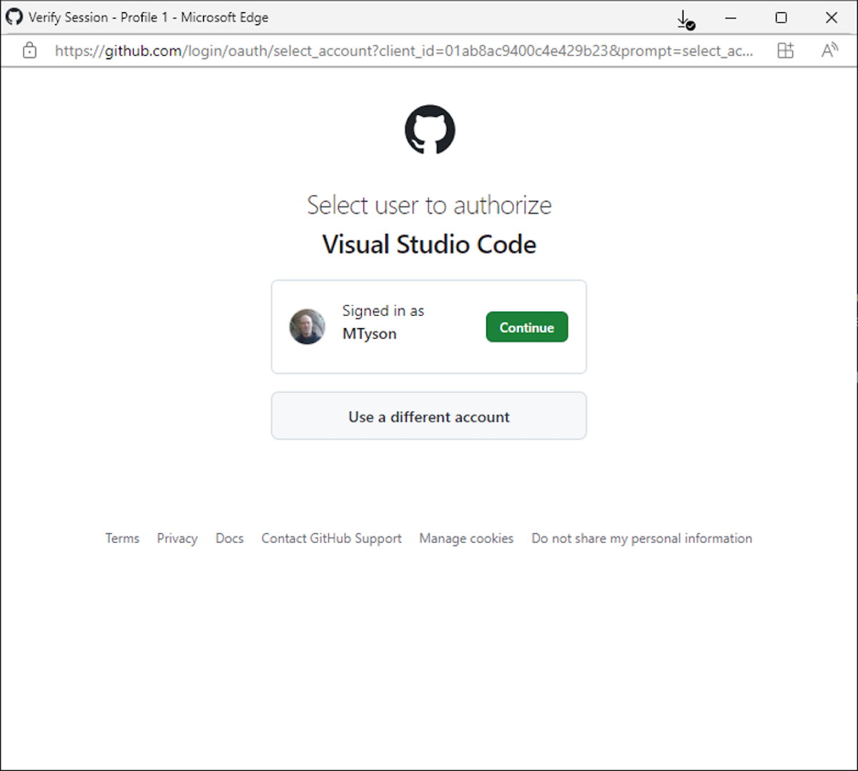Screen dimensions: 858x771
Task: Click the Visual Studio Code heading
Action: tap(429, 244)
